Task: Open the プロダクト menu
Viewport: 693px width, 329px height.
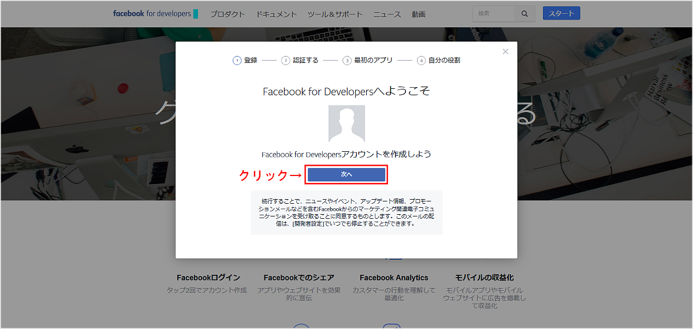Action: [228, 14]
